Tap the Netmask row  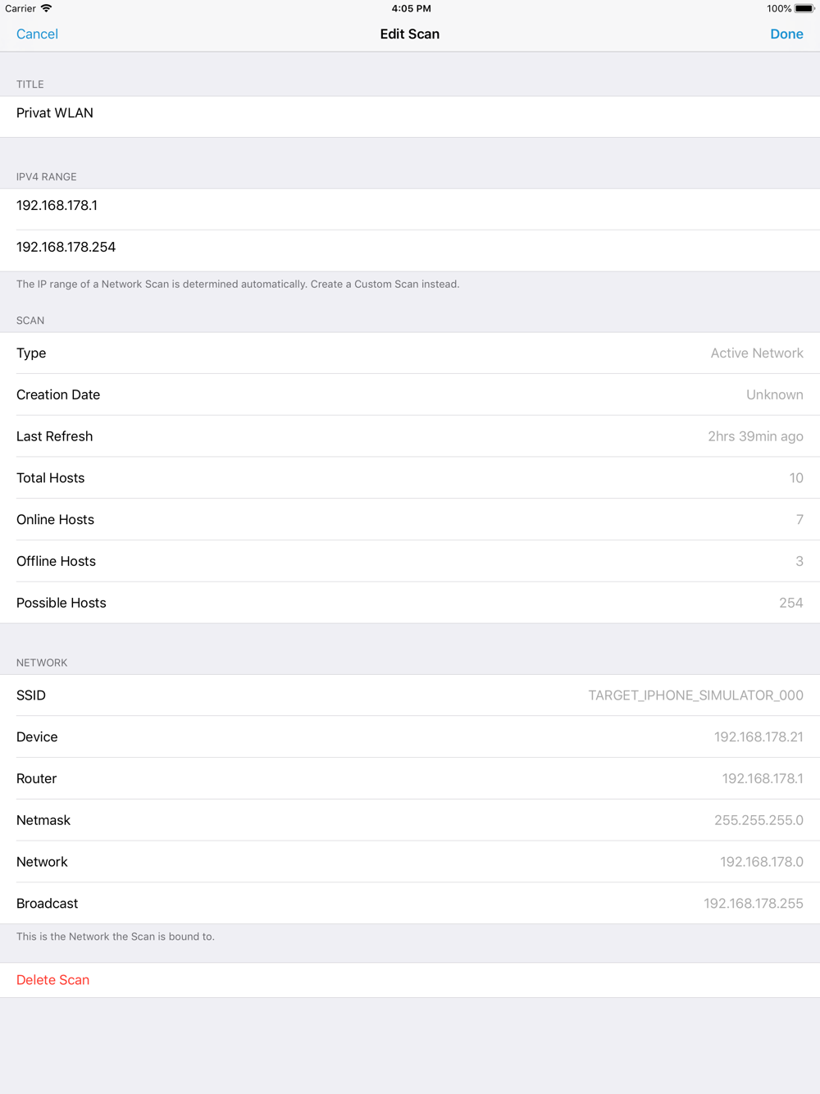click(x=410, y=820)
